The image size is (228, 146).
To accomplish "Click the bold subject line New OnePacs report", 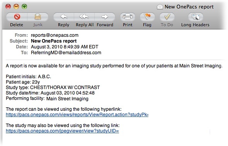I will (x=54, y=41).
